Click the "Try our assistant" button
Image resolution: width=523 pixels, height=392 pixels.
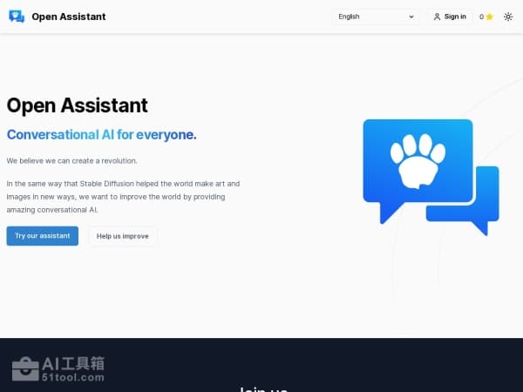[x=42, y=236]
